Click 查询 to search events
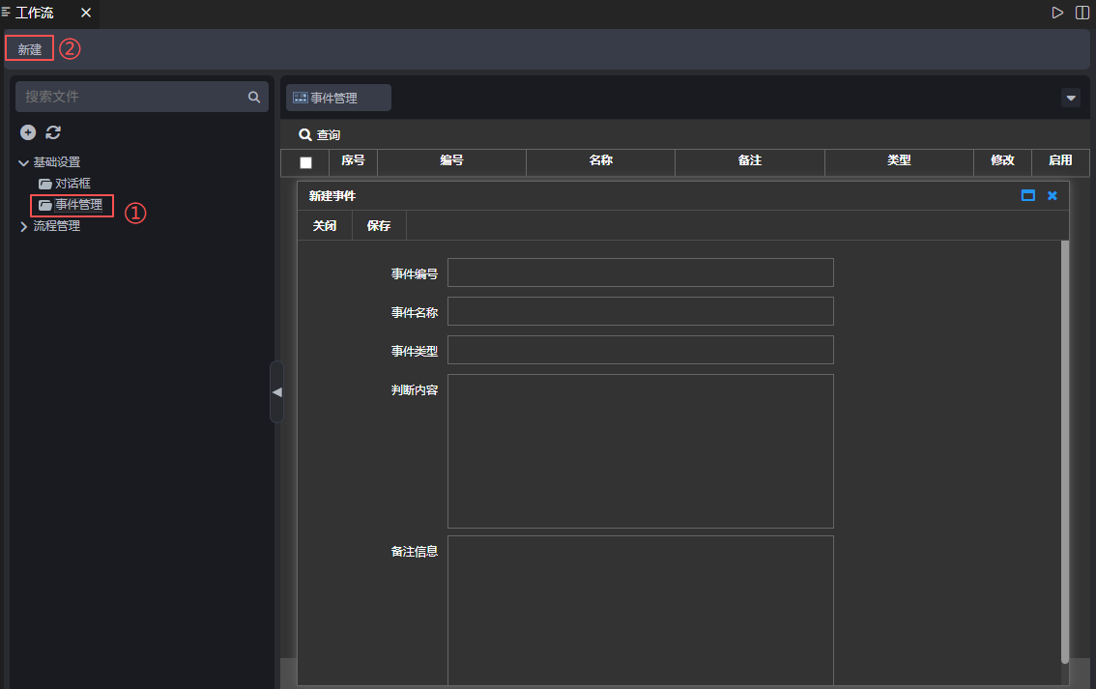 (320, 134)
